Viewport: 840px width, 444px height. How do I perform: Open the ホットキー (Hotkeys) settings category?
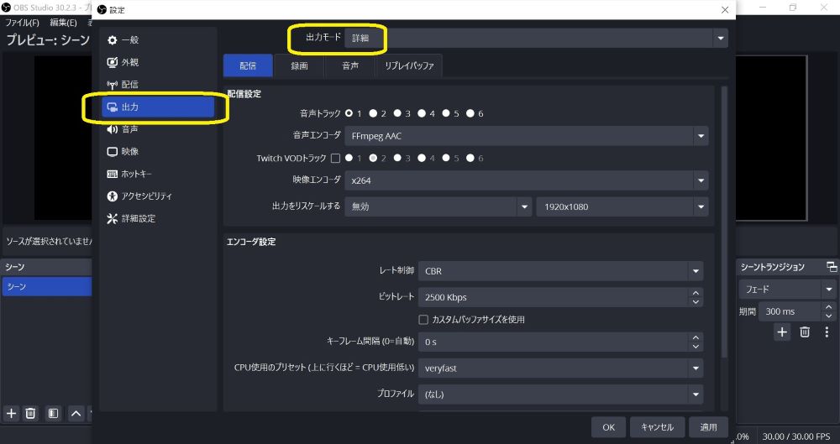click(158, 174)
